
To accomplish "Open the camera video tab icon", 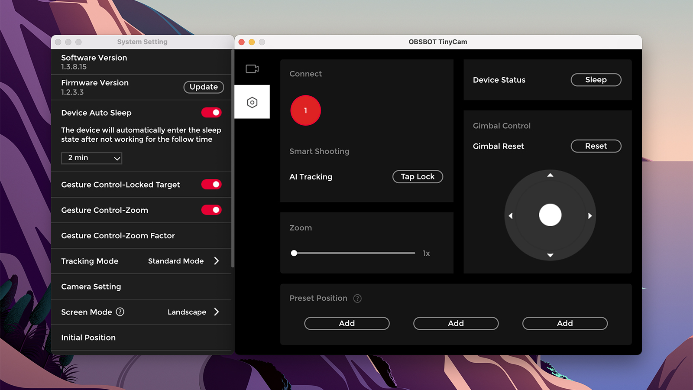I will [x=252, y=68].
